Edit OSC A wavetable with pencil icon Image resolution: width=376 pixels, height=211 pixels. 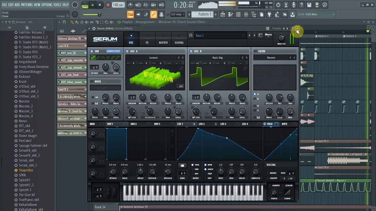coord(181,68)
